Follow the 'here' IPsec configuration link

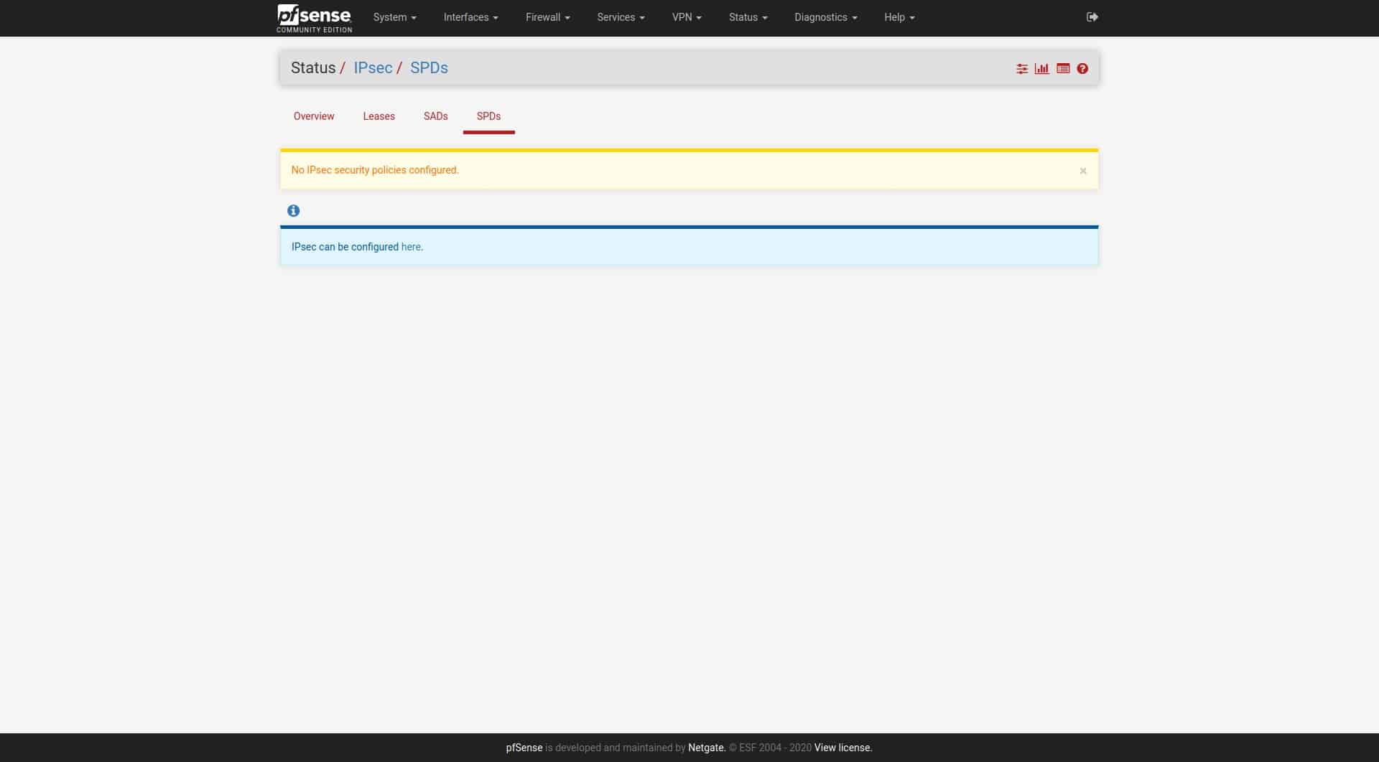(411, 247)
